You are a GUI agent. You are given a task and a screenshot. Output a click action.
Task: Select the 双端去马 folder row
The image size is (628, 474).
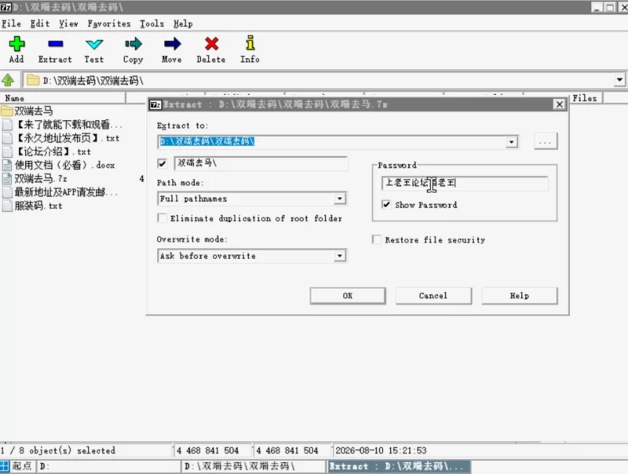(x=34, y=111)
